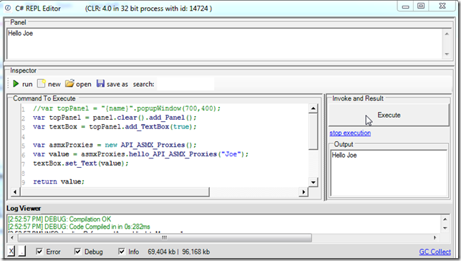The width and height of the screenshot is (461, 261).
Task: Click the Panel text box scroll down arrow
Action: 447,54
